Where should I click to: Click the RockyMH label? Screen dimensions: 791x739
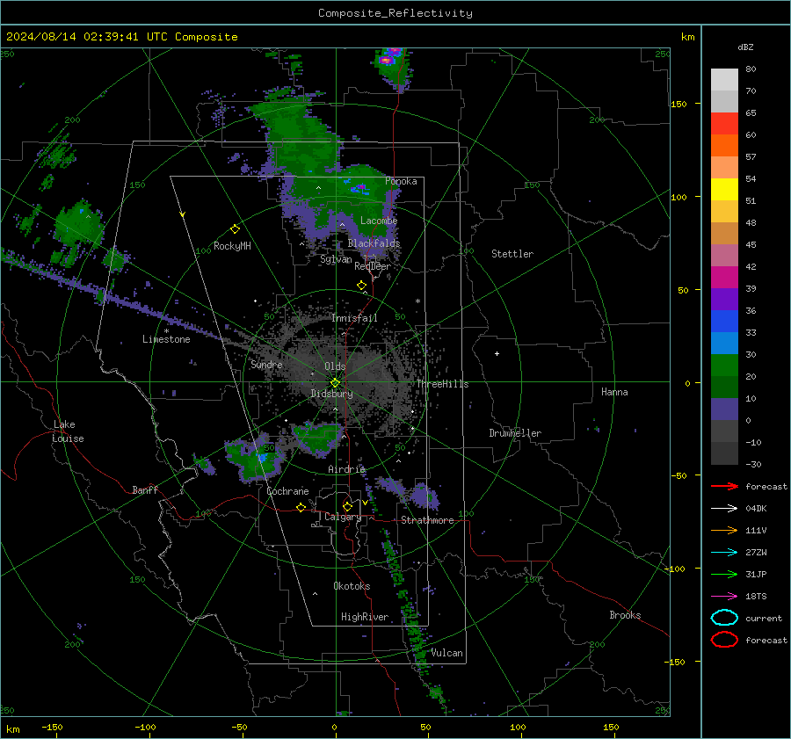[232, 246]
